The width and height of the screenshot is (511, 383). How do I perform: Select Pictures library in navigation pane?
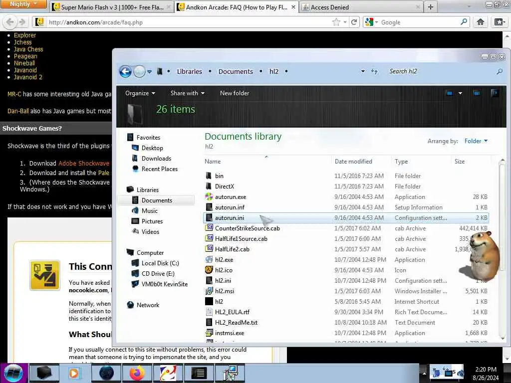pyautogui.click(x=152, y=221)
